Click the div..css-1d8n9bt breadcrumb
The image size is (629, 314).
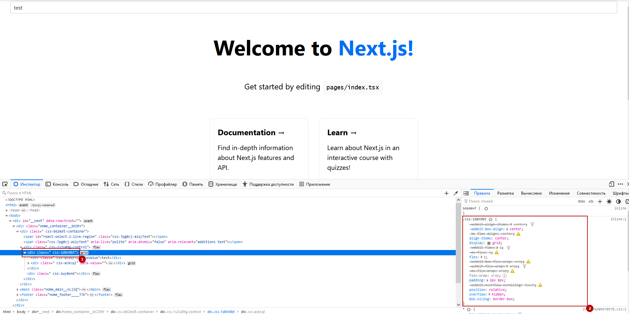(x=221, y=311)
